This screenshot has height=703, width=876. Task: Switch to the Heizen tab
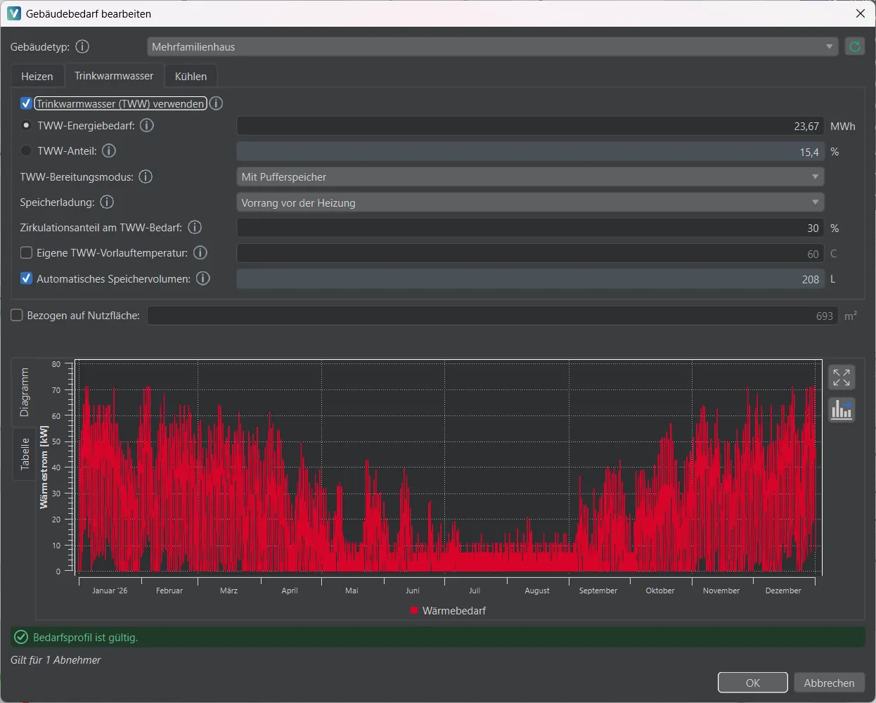click(x=37, y=76)
